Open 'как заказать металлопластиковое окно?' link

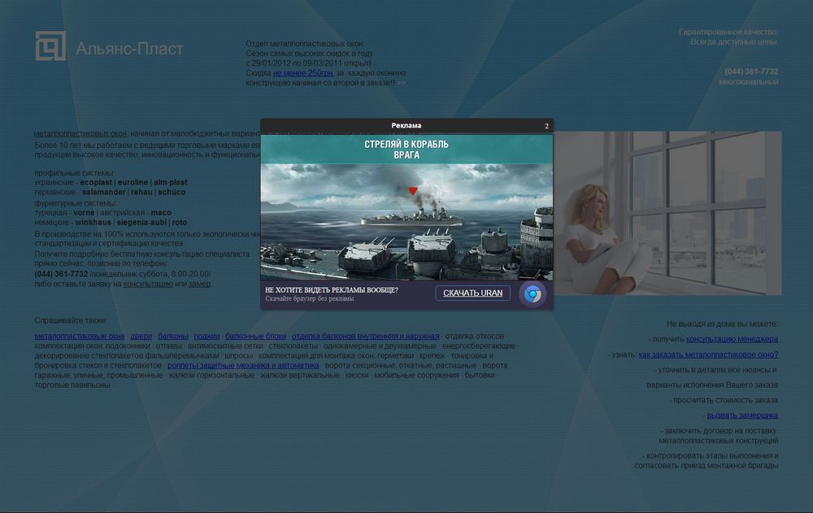pyautogui.click(x=708, y=354)
